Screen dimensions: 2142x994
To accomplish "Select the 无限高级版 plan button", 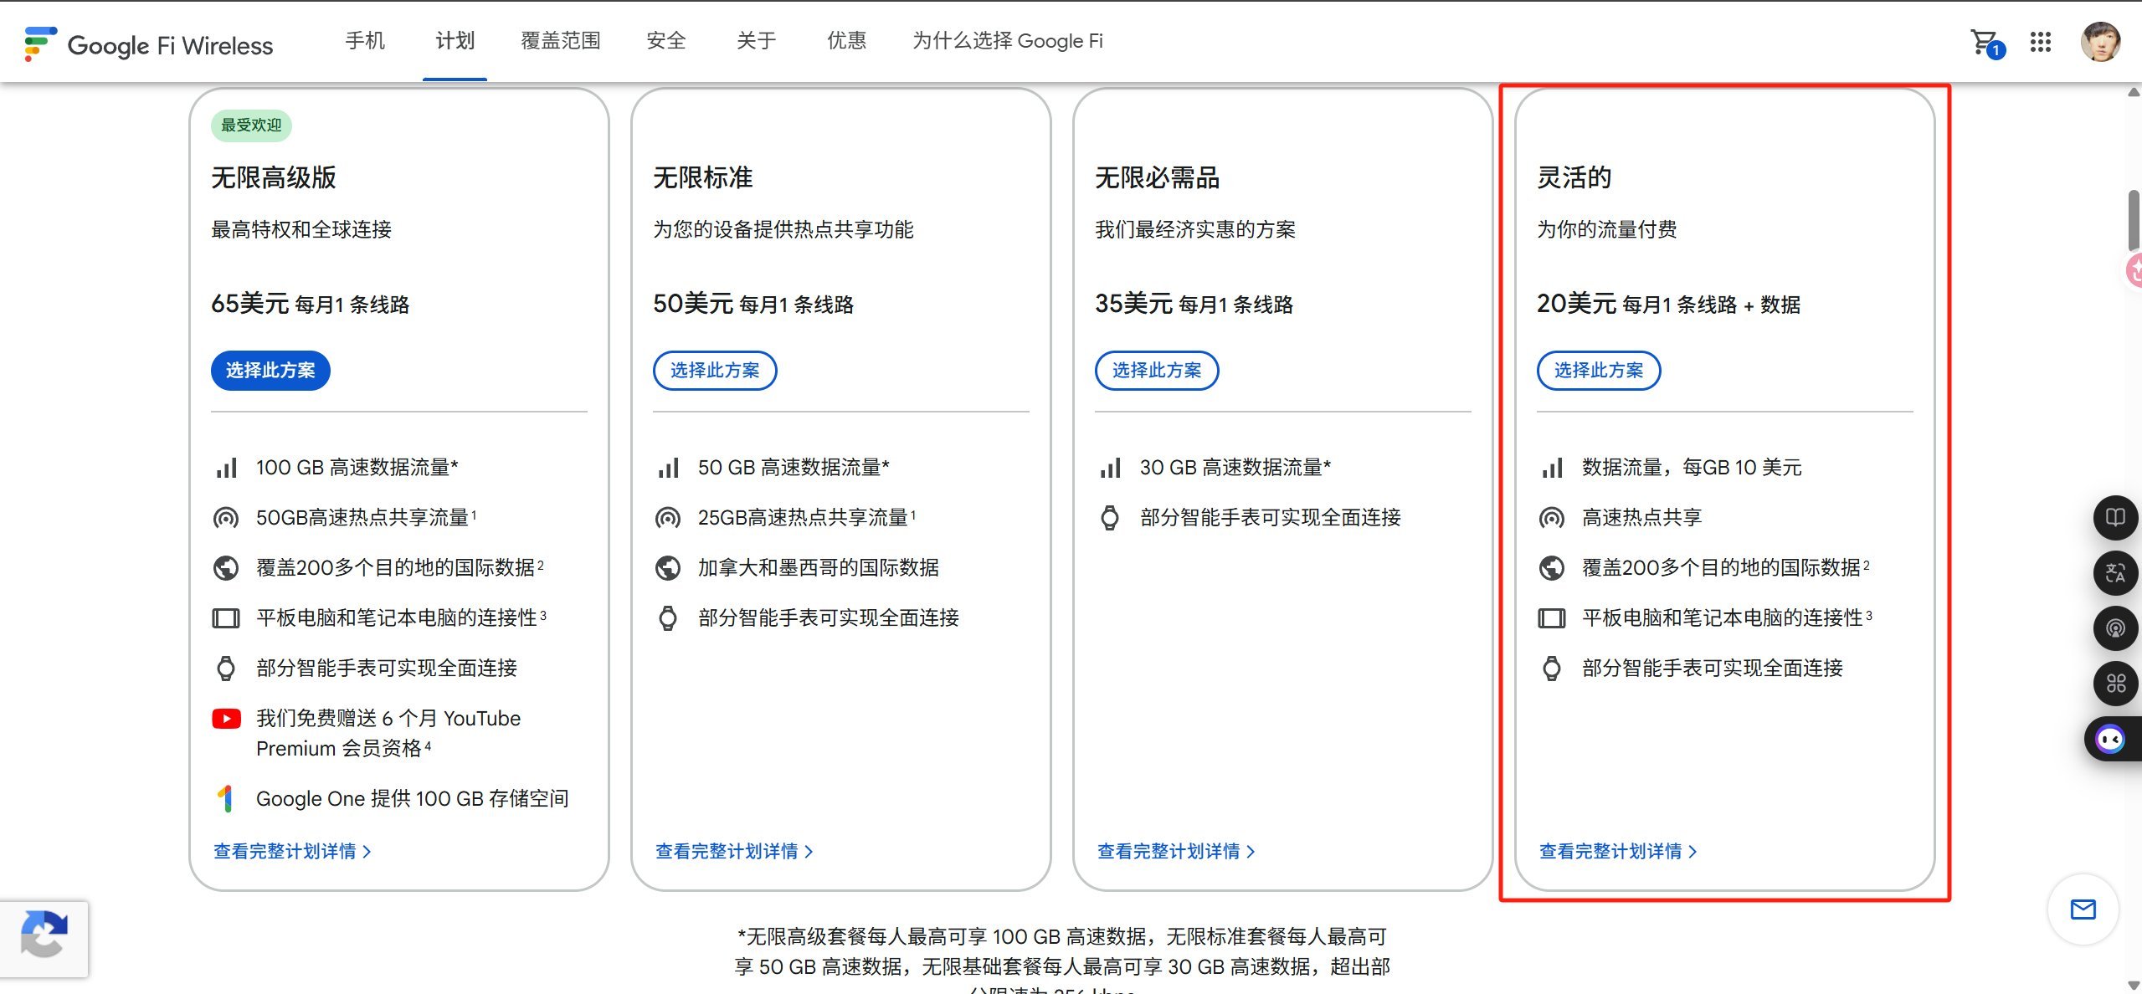I will [270, 371].
